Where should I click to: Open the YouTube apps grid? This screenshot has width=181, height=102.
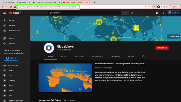(x=157, y=13)
